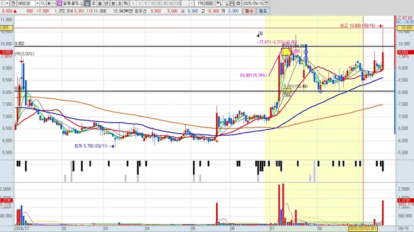This screenshot has height=232, width=414.
Task: Click the stock name 일동홀딩스
Action: pos(73,3)
